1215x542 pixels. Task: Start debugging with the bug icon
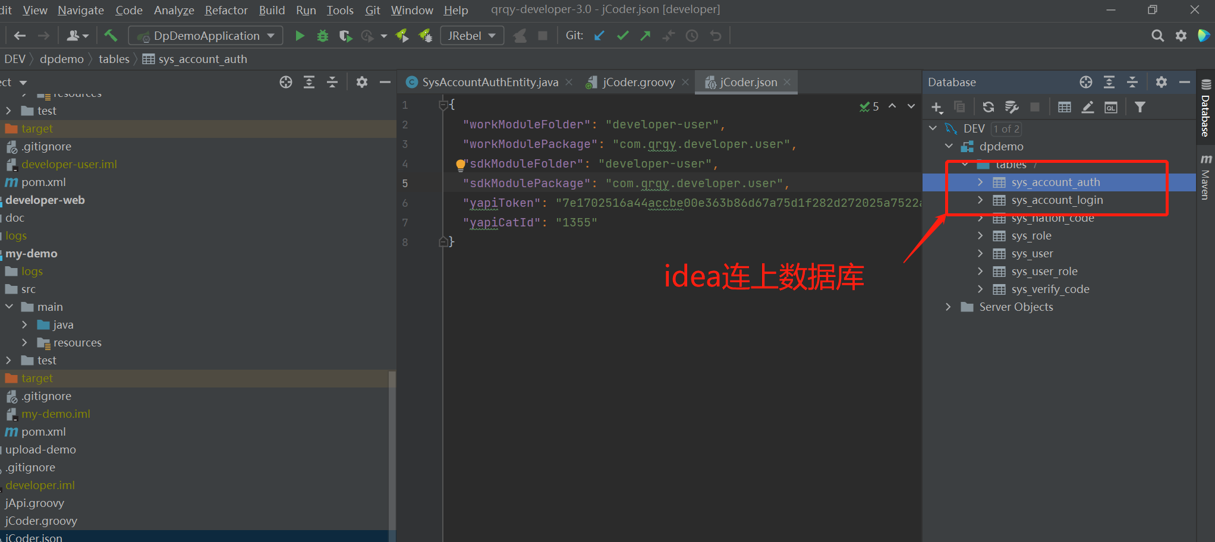pos(322,36)
